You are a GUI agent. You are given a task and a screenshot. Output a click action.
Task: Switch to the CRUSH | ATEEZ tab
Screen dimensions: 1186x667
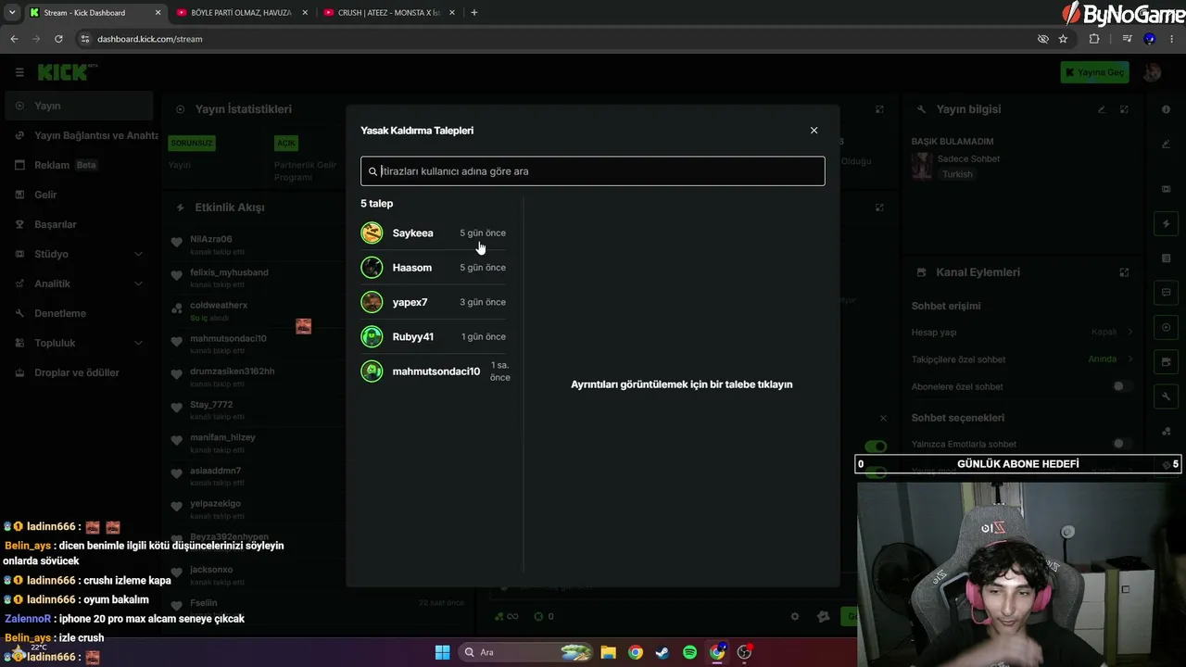coord(389,13)
